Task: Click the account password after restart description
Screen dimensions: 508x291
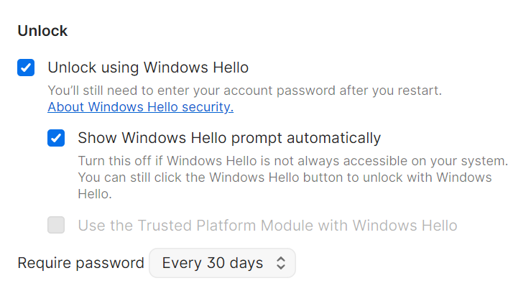Action: [244, 91]
